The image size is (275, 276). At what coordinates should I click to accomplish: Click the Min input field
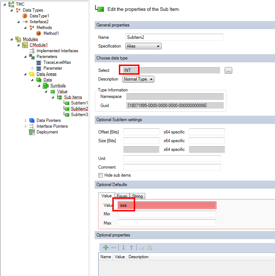point(167,214)
